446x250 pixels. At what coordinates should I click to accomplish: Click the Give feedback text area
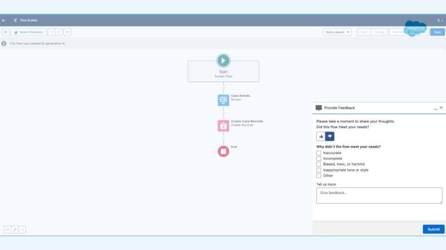point(379,196)
